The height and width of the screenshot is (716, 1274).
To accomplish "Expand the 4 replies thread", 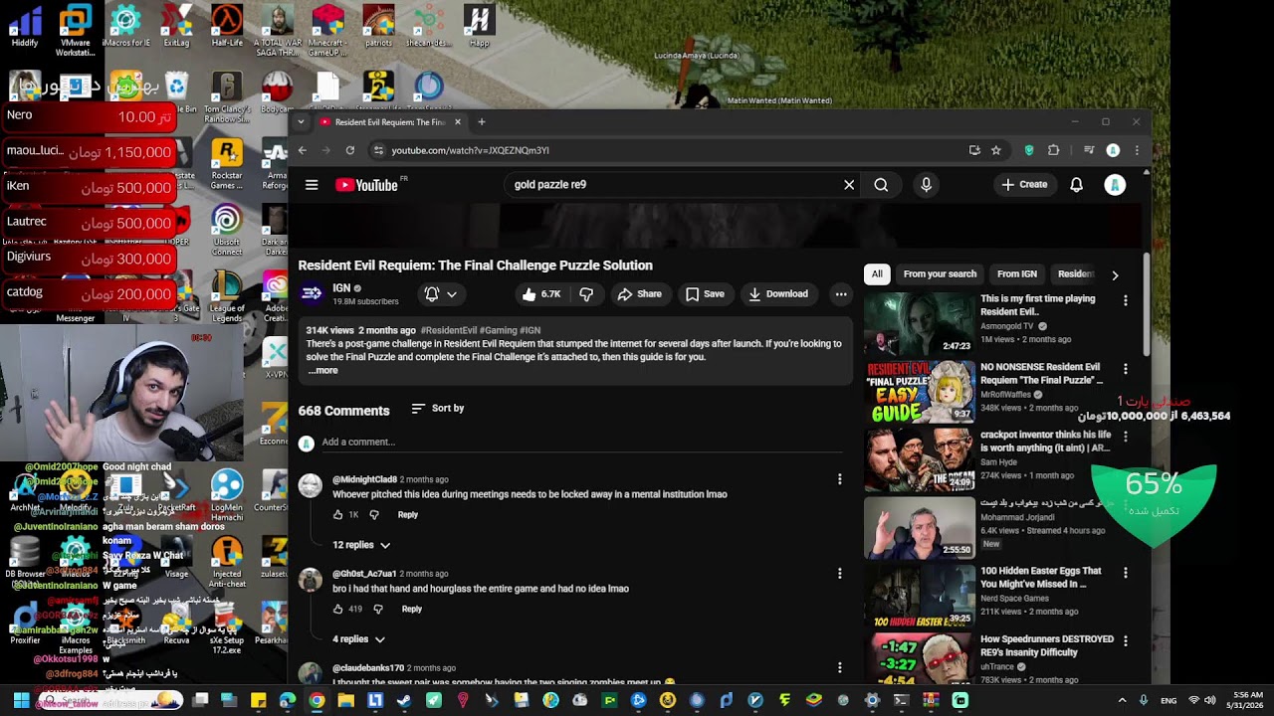I will click(x=358, y=639).
